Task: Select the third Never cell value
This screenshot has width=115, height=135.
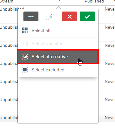Action: click(x=110, y=46)
